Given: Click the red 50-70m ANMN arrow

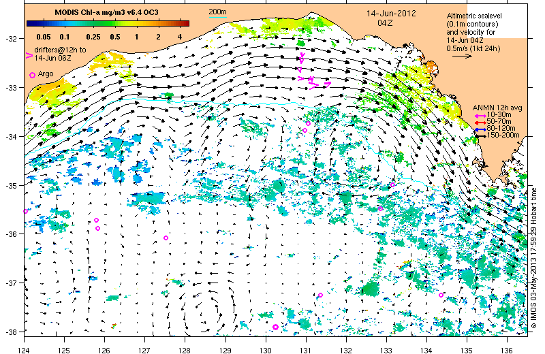Looking at the screenshot, I should tap(481, 123).
